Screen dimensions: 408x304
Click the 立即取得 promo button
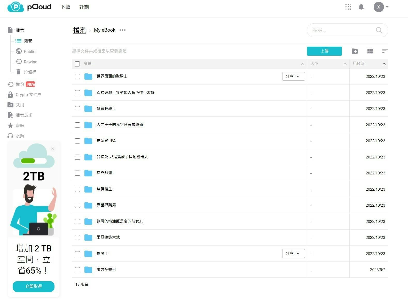pyautogui.click(x=34, y=286)
